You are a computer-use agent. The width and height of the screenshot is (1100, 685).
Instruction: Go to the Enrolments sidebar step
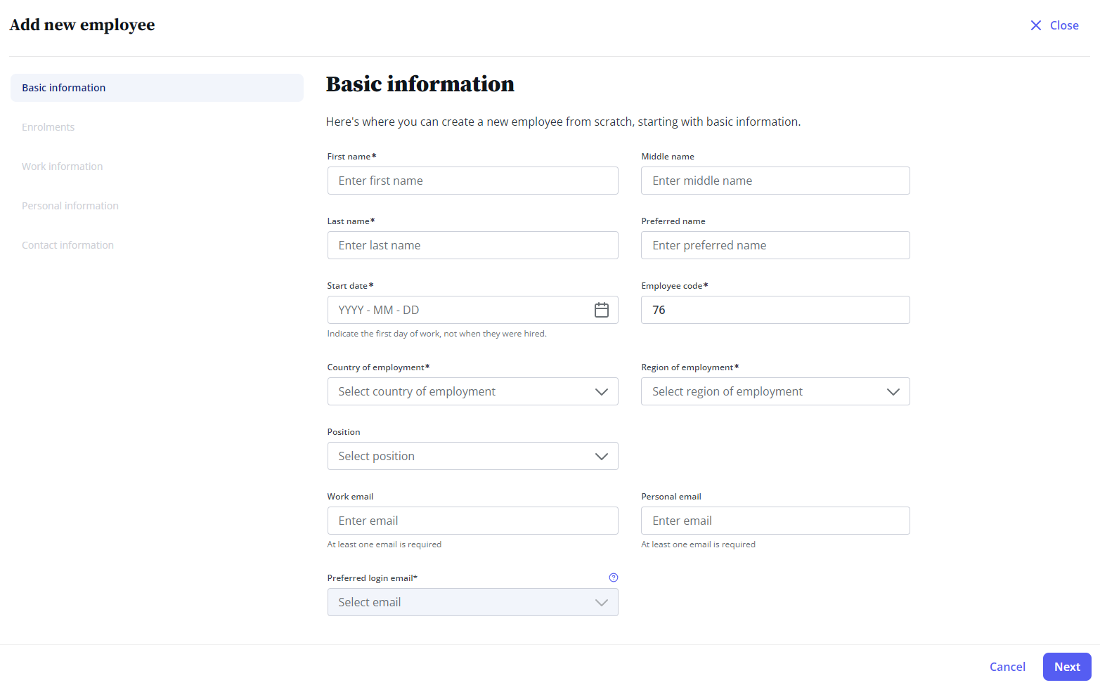(48, 127)
